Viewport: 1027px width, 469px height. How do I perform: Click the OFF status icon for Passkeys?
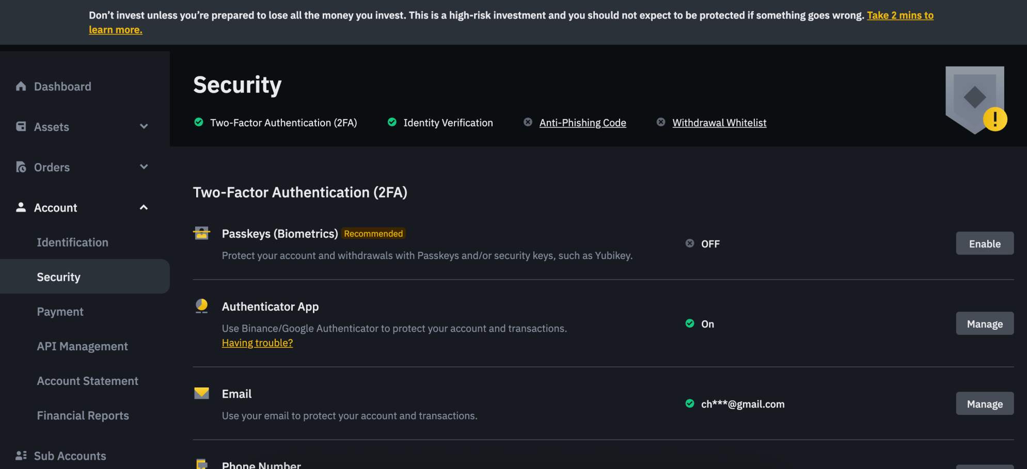point(689,244)
